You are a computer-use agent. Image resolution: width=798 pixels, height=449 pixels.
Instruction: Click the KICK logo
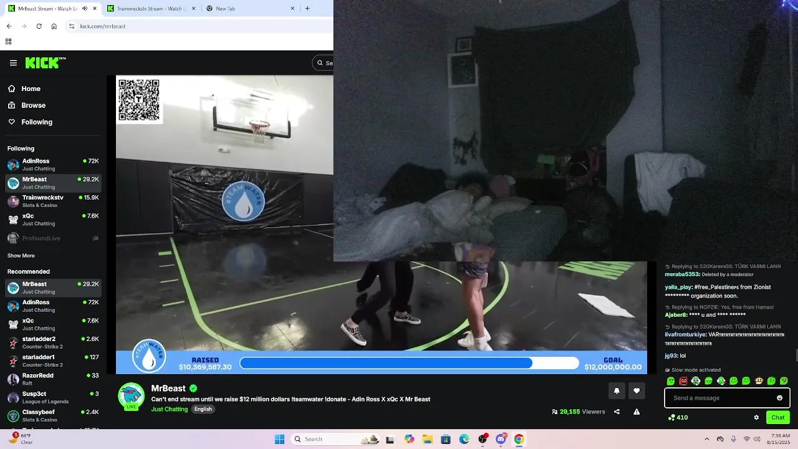tap(45, 62)
